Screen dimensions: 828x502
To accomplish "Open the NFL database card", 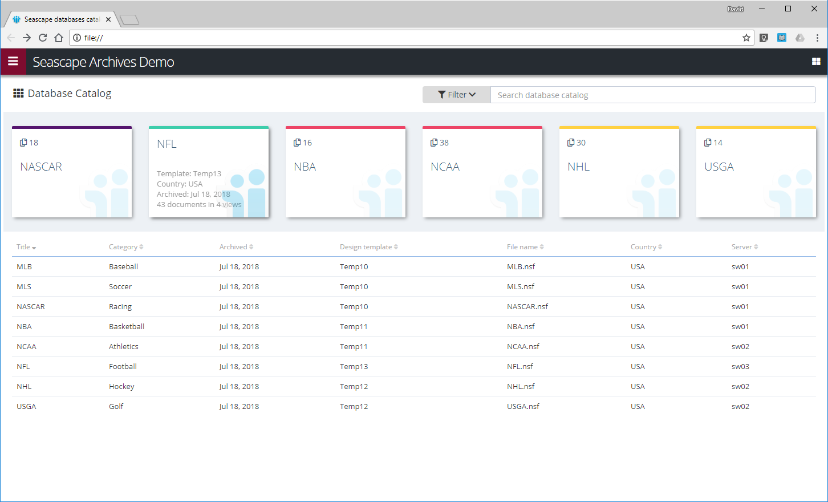I will 209,172.
